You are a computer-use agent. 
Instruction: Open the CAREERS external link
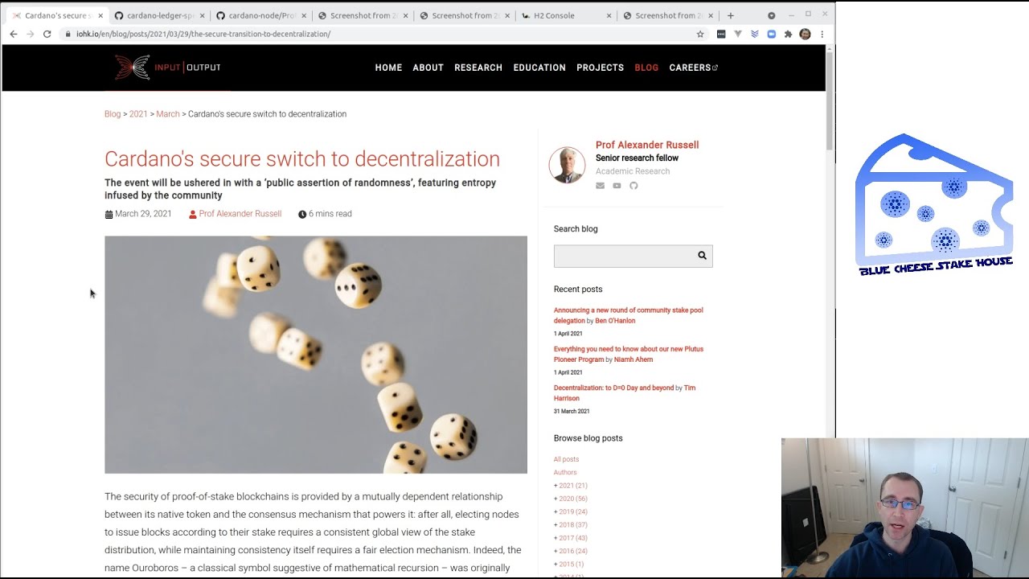694,68
